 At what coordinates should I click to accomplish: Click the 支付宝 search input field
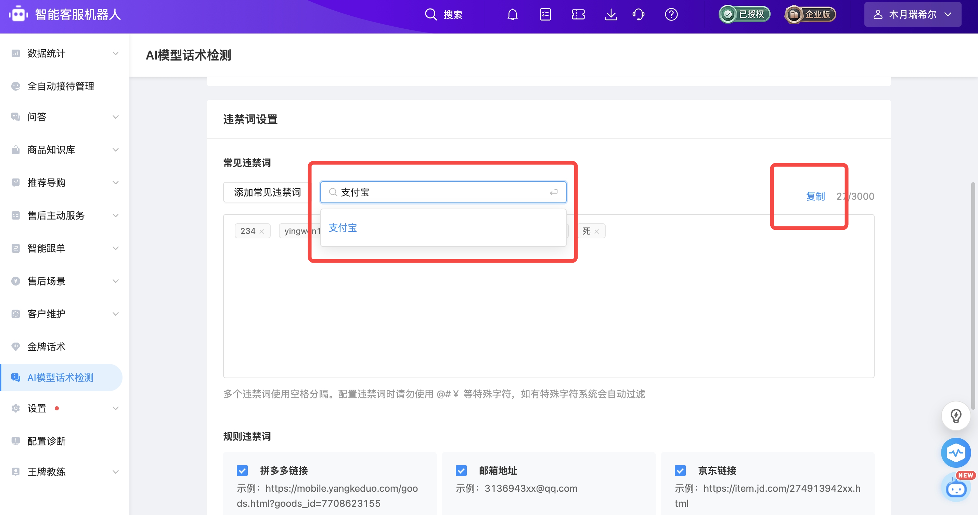(443, 193)
